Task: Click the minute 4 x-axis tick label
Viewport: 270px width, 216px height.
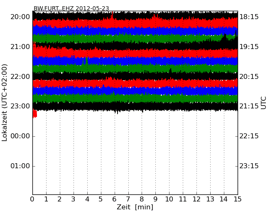Action: 87,199
